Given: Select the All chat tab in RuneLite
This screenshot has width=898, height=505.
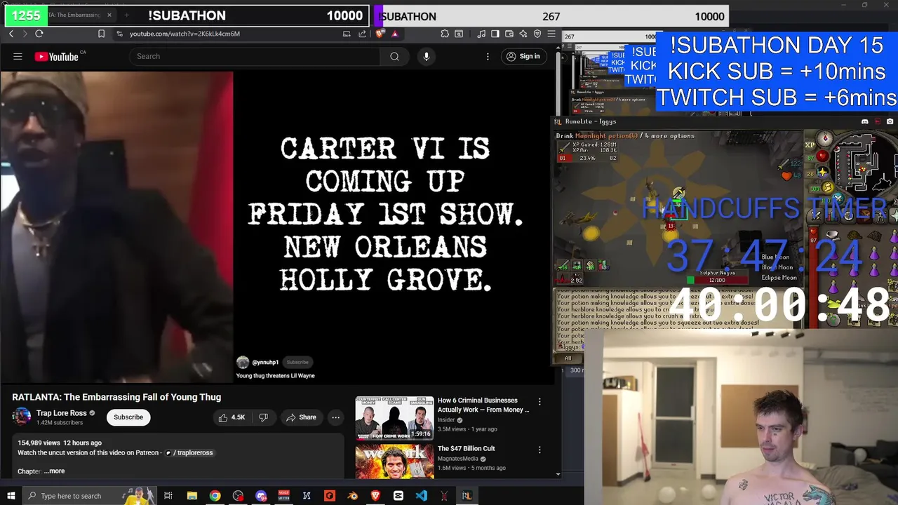Looking at the screenshot, I should pos(568,358).
